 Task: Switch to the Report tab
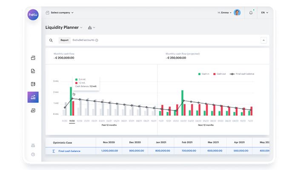click(64, 40)
